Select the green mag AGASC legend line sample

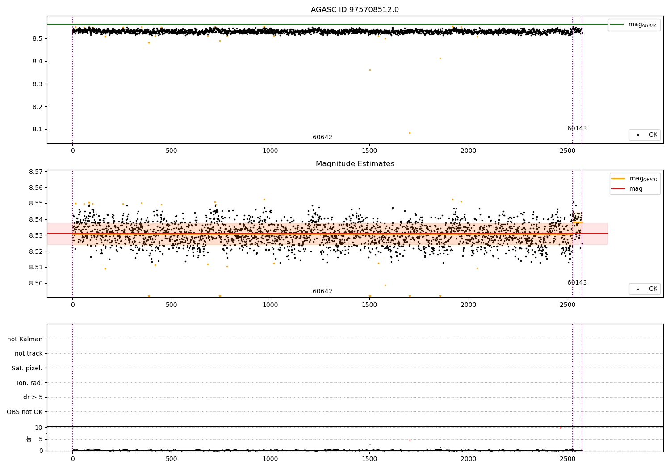(617, 25)
